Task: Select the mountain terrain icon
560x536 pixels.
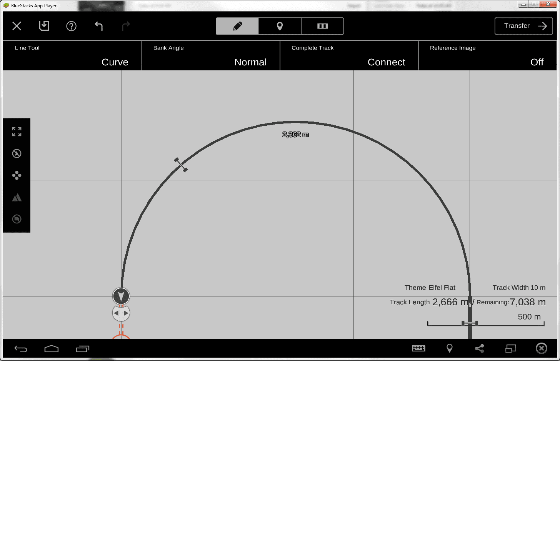Action: (x=17, y=198)
